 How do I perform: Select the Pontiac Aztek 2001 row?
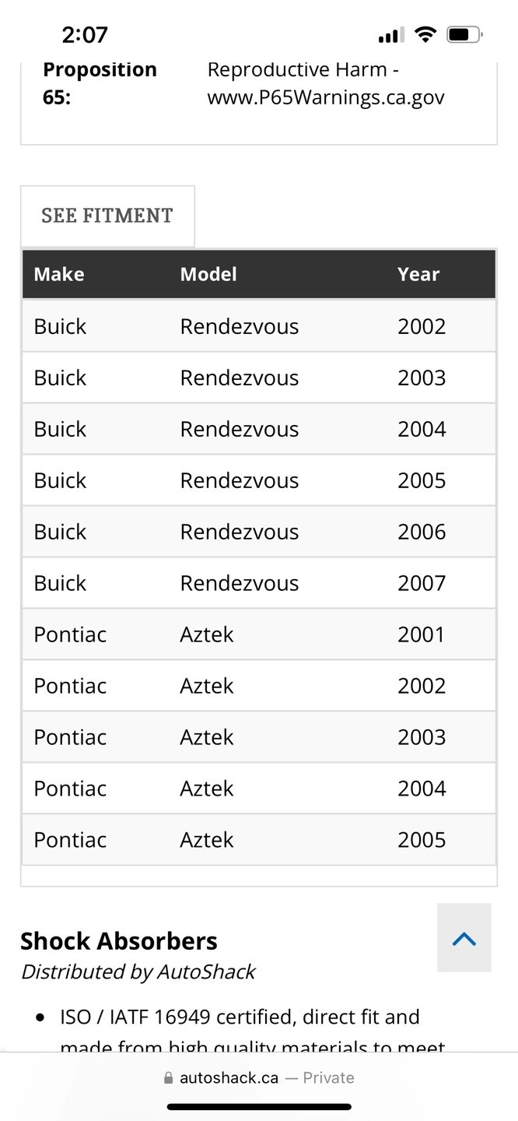(x=259, y=634)
